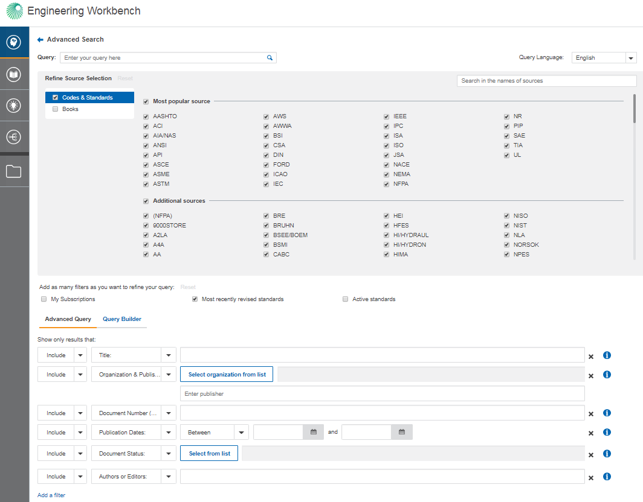Uncheck the NFPA source under popular sources
Viewport: 643px width, 502px height.
pyautogui.click(x=386, y=185)
